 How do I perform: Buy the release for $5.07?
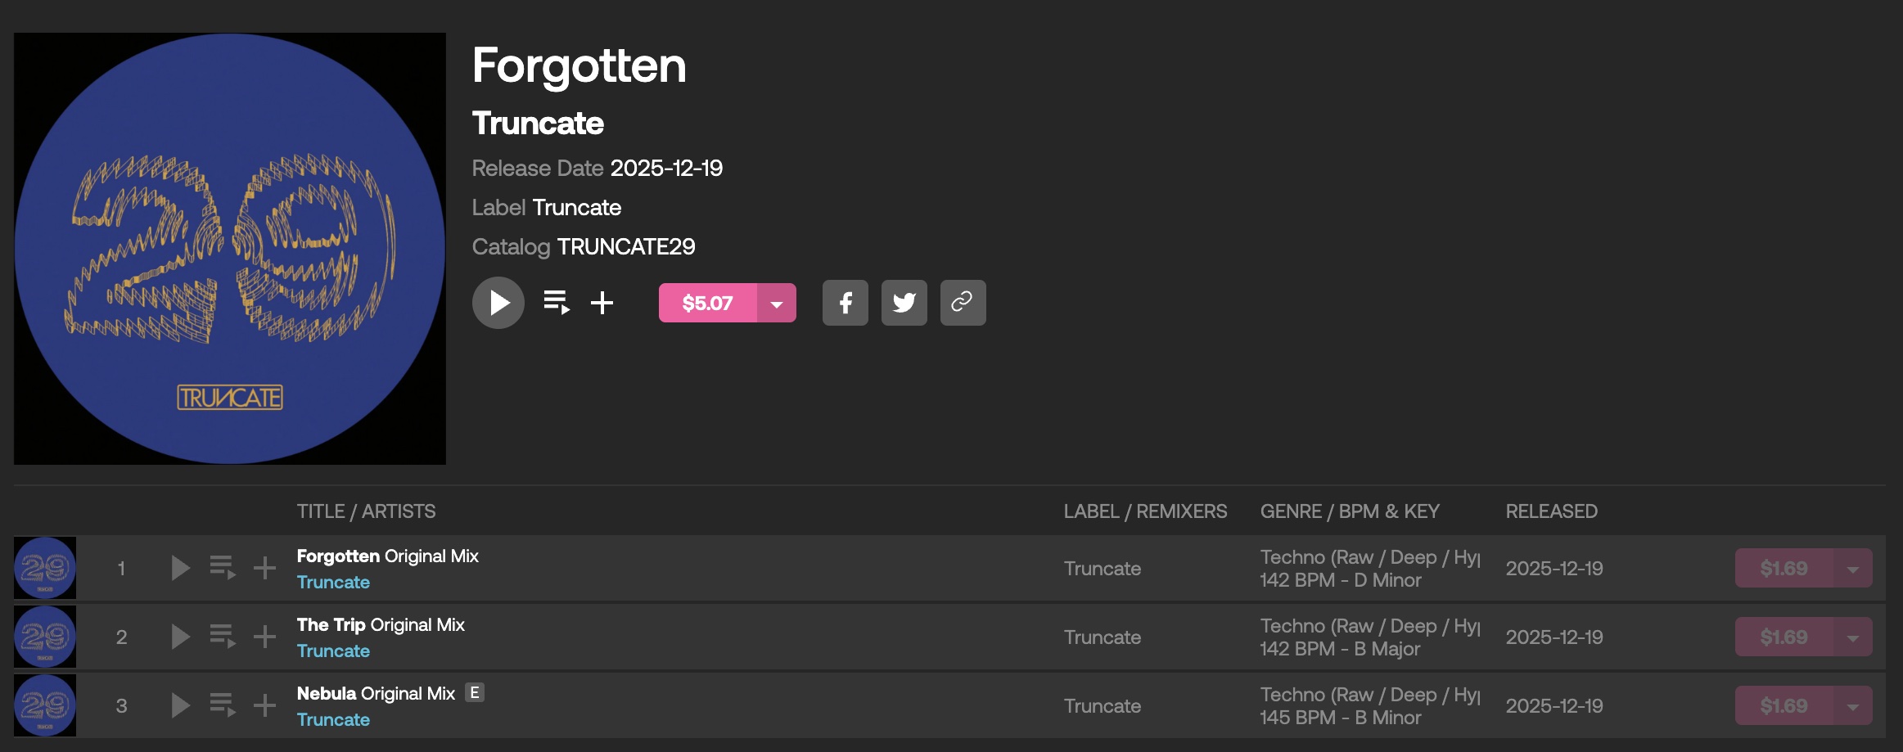(x=707, y=304)
